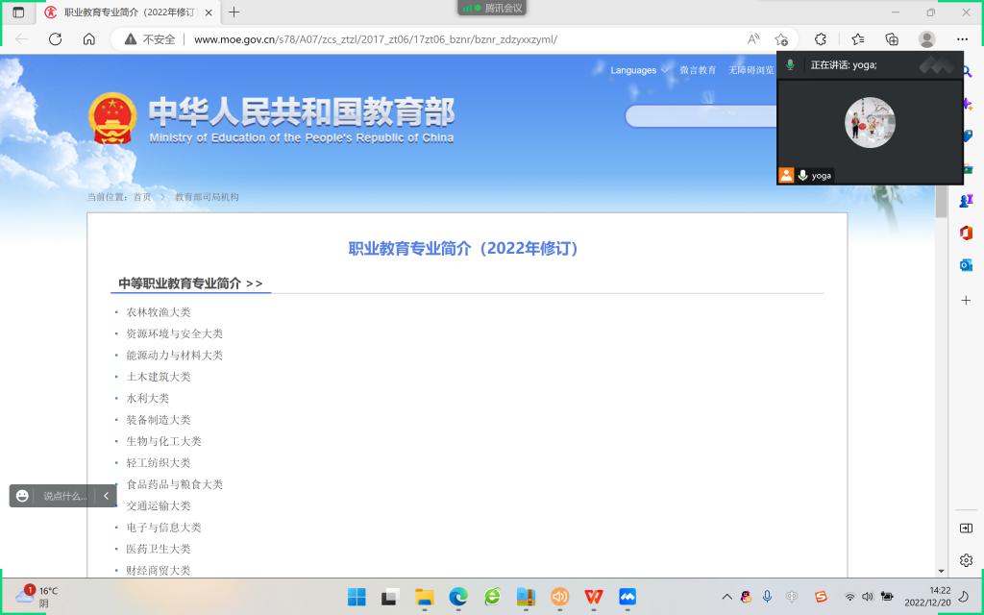Collapse the chat bar with left arrow
Viewport: 984px width, 615px height.
tap(106, 496)
